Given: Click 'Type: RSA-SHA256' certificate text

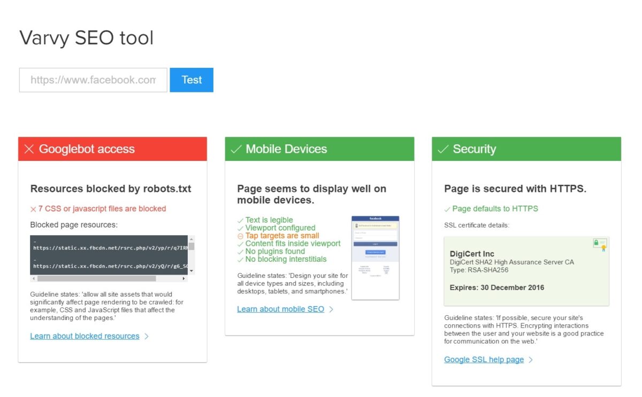Looking at the screenshot, I should click(x=479, y=270).
